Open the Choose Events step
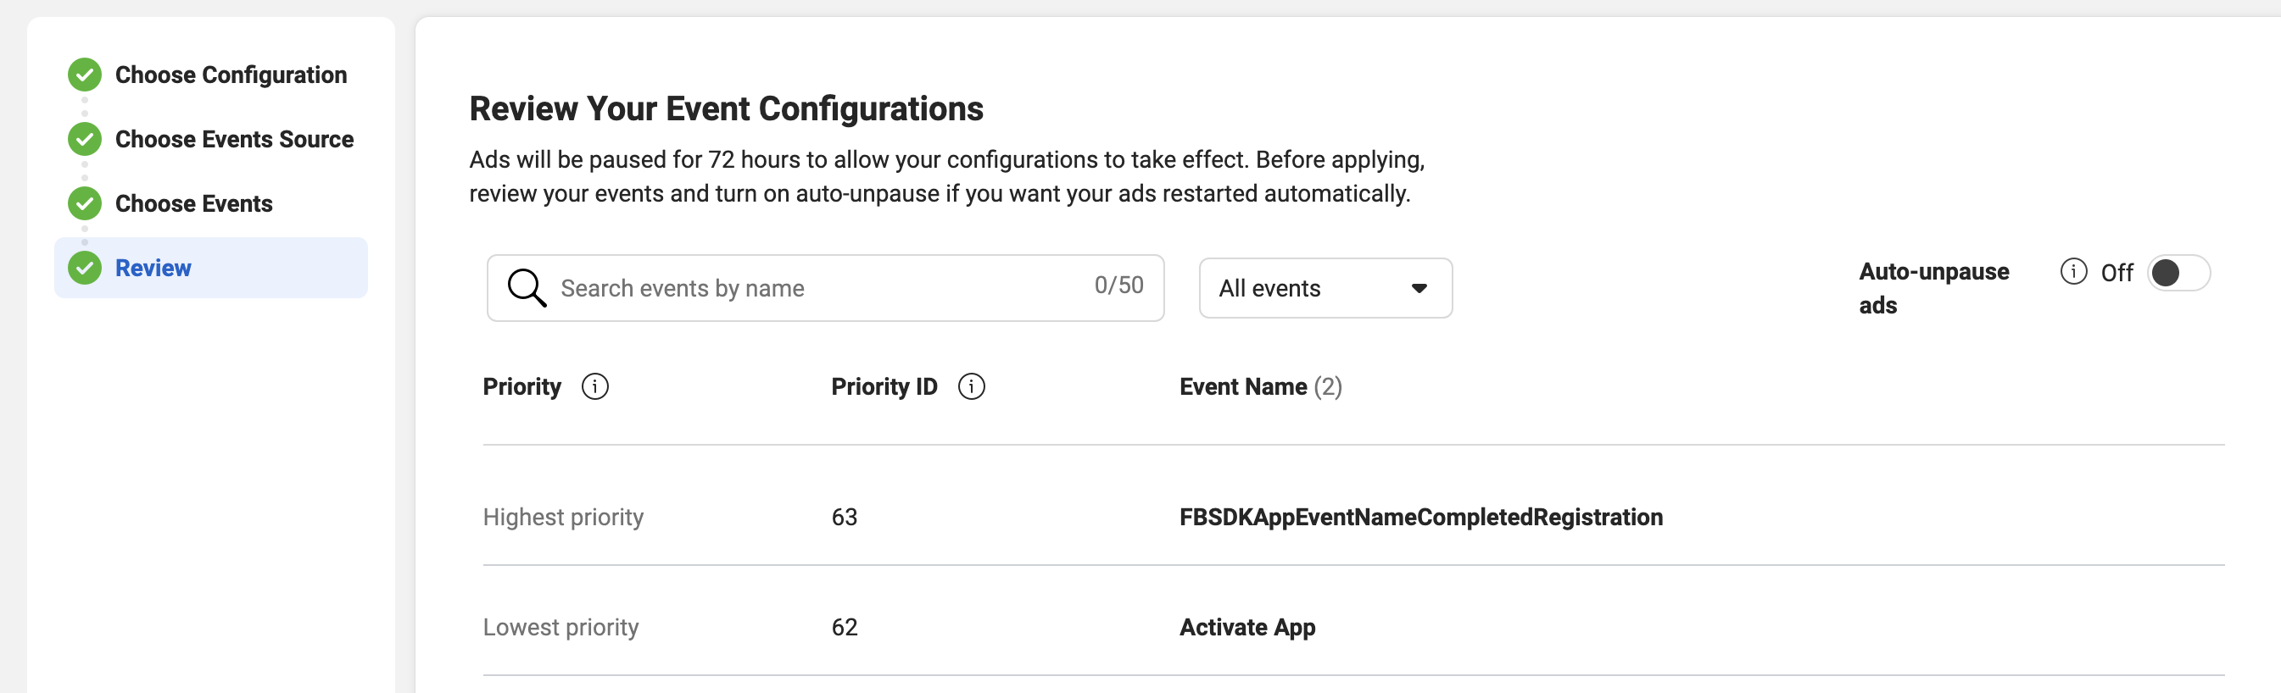Screen dimensions: 2281x693 pyautogui.click(x=193, y=203)
